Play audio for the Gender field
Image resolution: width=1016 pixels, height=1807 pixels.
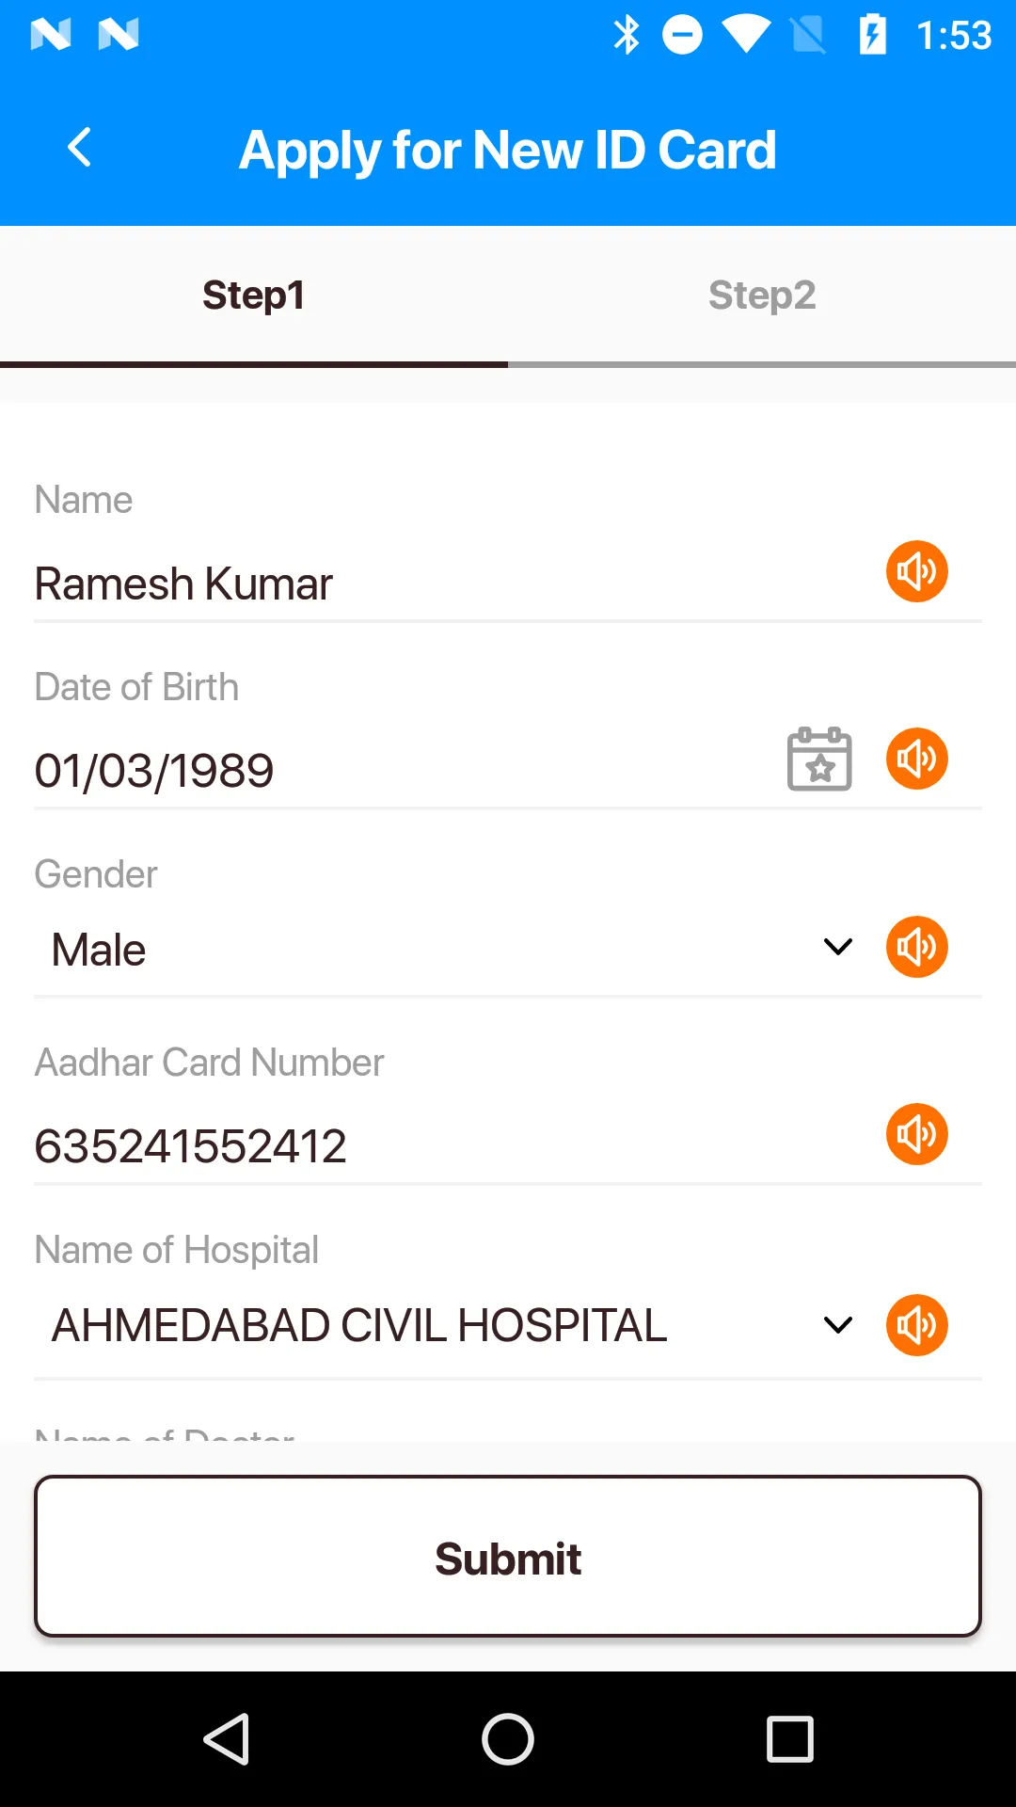pos(916,947)
